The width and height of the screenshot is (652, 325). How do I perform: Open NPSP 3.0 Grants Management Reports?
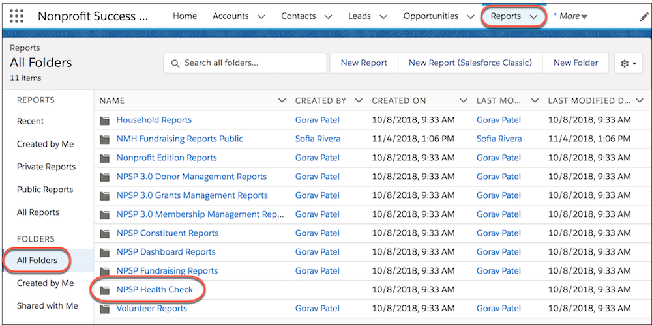point(192,195)
